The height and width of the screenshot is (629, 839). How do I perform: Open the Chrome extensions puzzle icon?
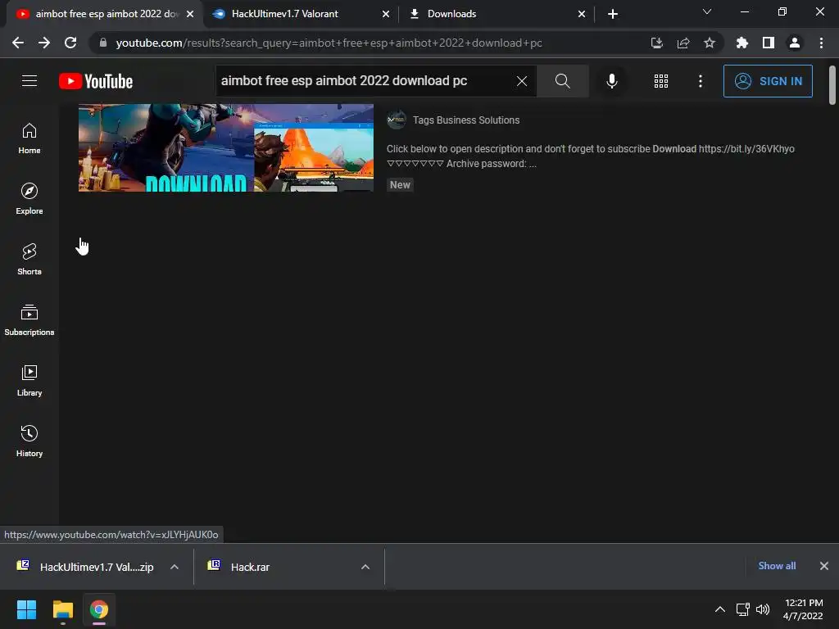tap(741, 43)
